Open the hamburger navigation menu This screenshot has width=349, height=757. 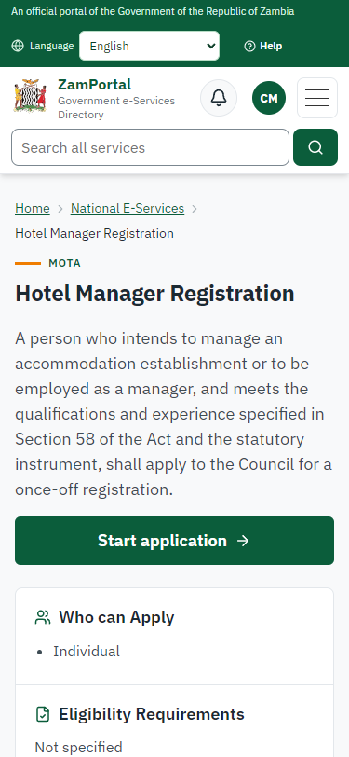317,98
